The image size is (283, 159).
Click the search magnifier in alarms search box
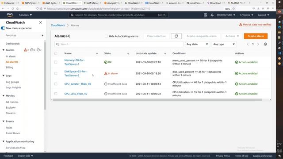[x=57, y=44]
